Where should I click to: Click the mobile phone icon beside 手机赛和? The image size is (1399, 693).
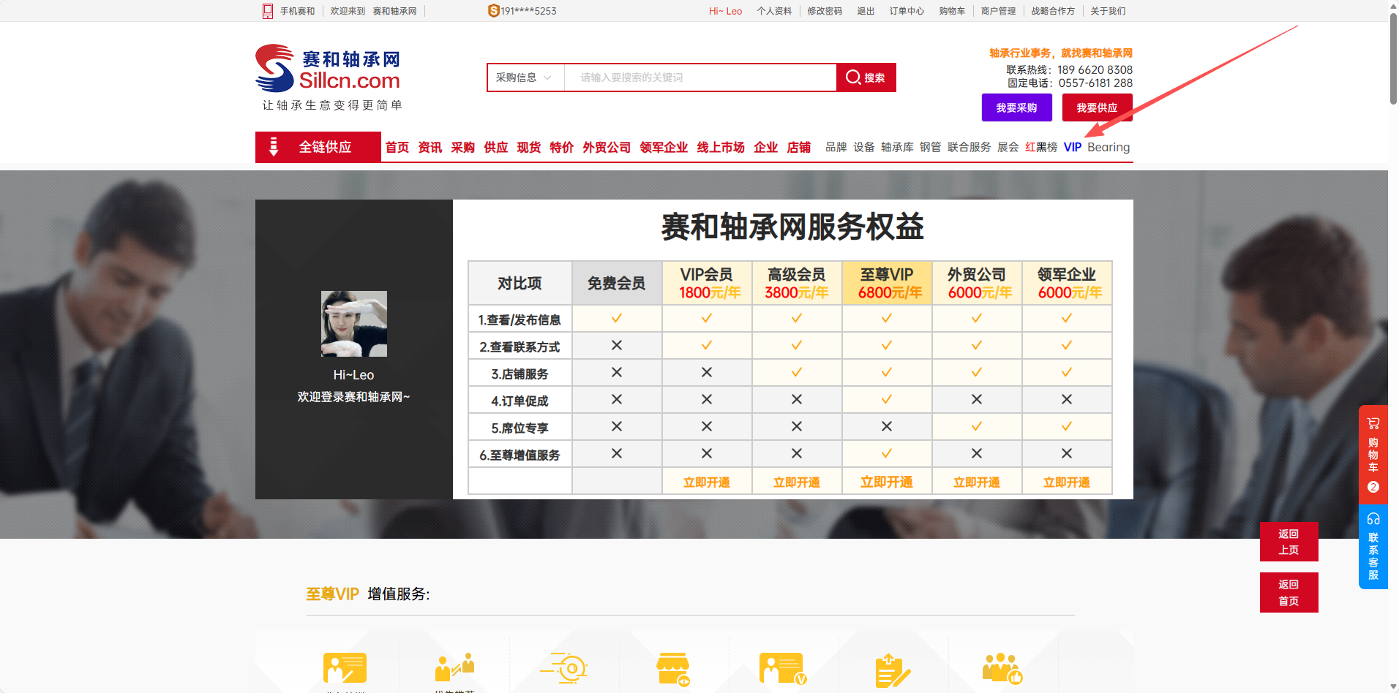point(268,11)
